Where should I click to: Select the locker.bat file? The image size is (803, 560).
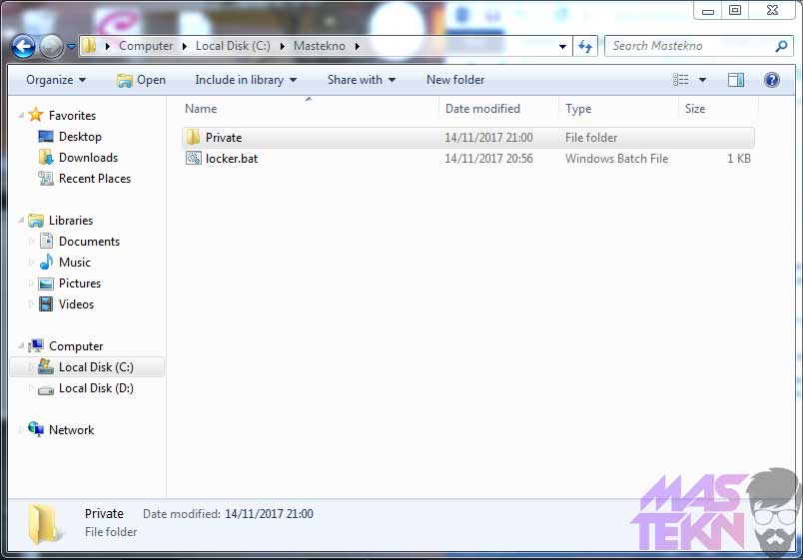(x=468, y=159)
